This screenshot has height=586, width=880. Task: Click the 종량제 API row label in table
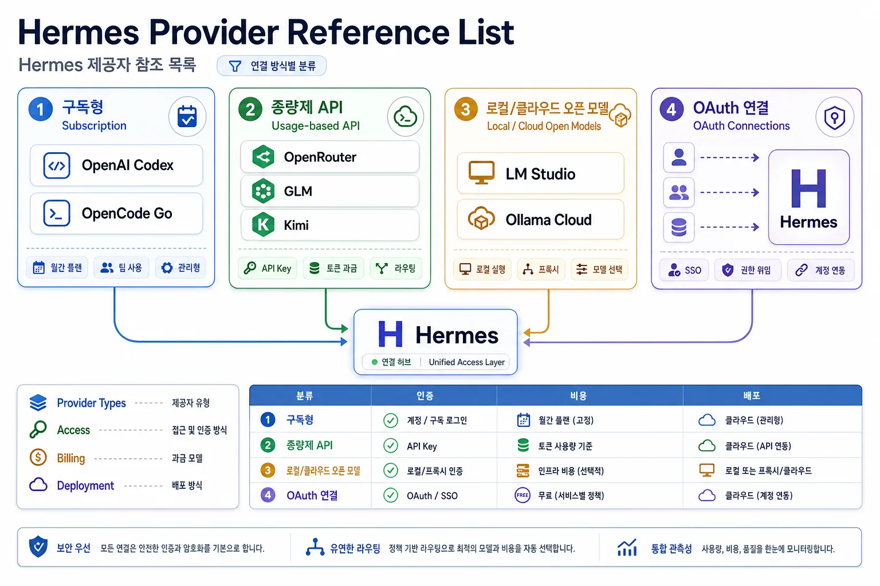309,445
